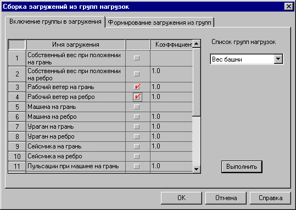This screenshot has height=210, width=296.
Task: Select row header number 5
Action: point(17,107)
